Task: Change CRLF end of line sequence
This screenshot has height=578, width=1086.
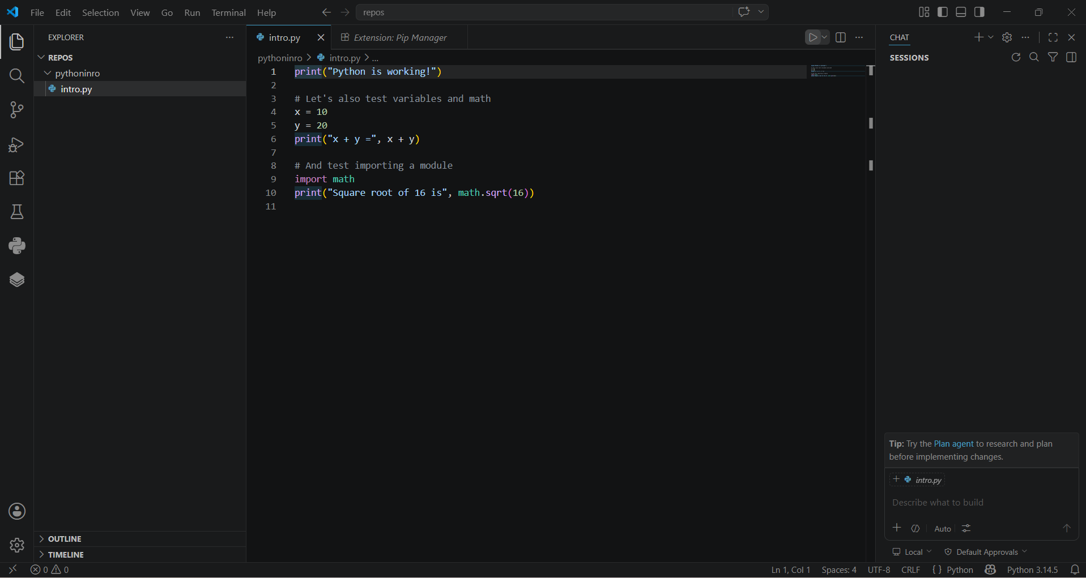Action: (x=910, y=570)
